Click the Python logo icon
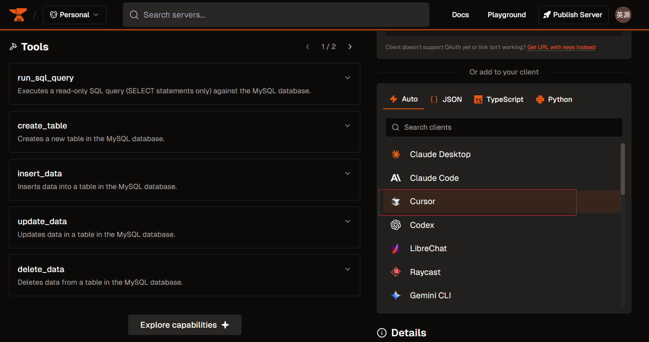This screenshot has width=649, height=342. pos(540,99)
